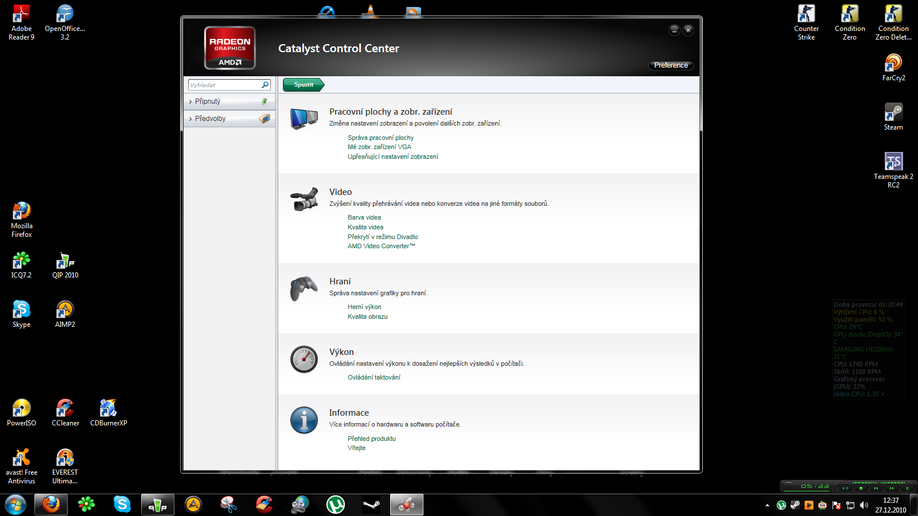Screen dimensions: 918x516
Task: Click Catalyst Control Center taskbar button
Action: tap(407, 505)
